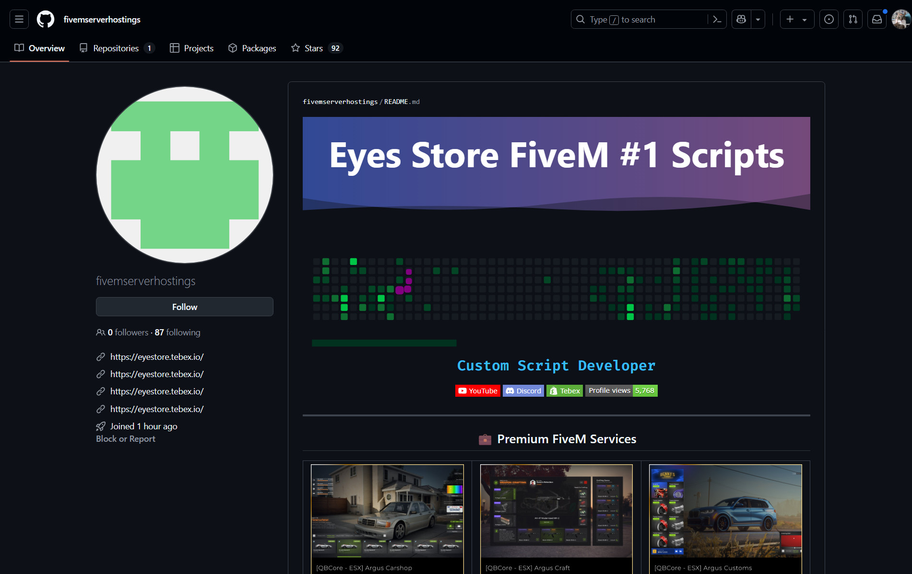Select the Overview tab

coord(39,48)
